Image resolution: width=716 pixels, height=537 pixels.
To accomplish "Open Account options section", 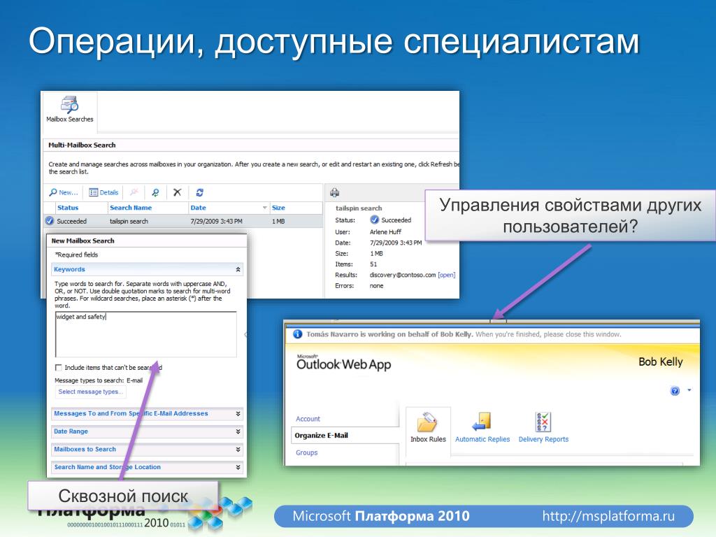I will pyautogui.click(x=308, y=419).
